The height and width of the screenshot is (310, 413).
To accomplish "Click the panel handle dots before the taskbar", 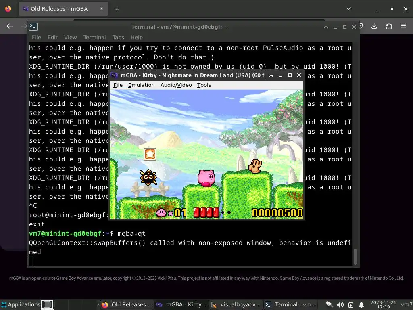I will point(98,304).
